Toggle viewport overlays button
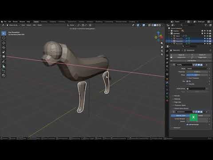Viewport: 213px width, 160px height. click(x=144, y=25)
